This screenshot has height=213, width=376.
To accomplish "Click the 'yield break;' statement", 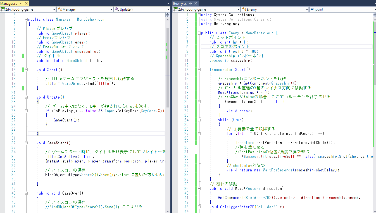I will 239,111.
